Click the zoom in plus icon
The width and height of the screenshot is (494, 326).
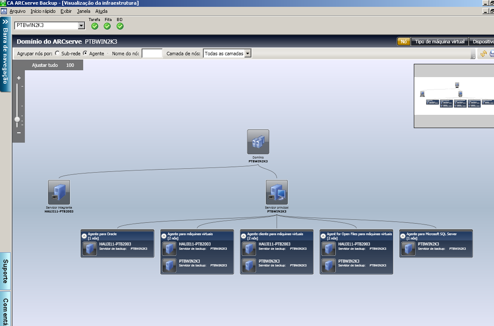click(x=19, y=78)
